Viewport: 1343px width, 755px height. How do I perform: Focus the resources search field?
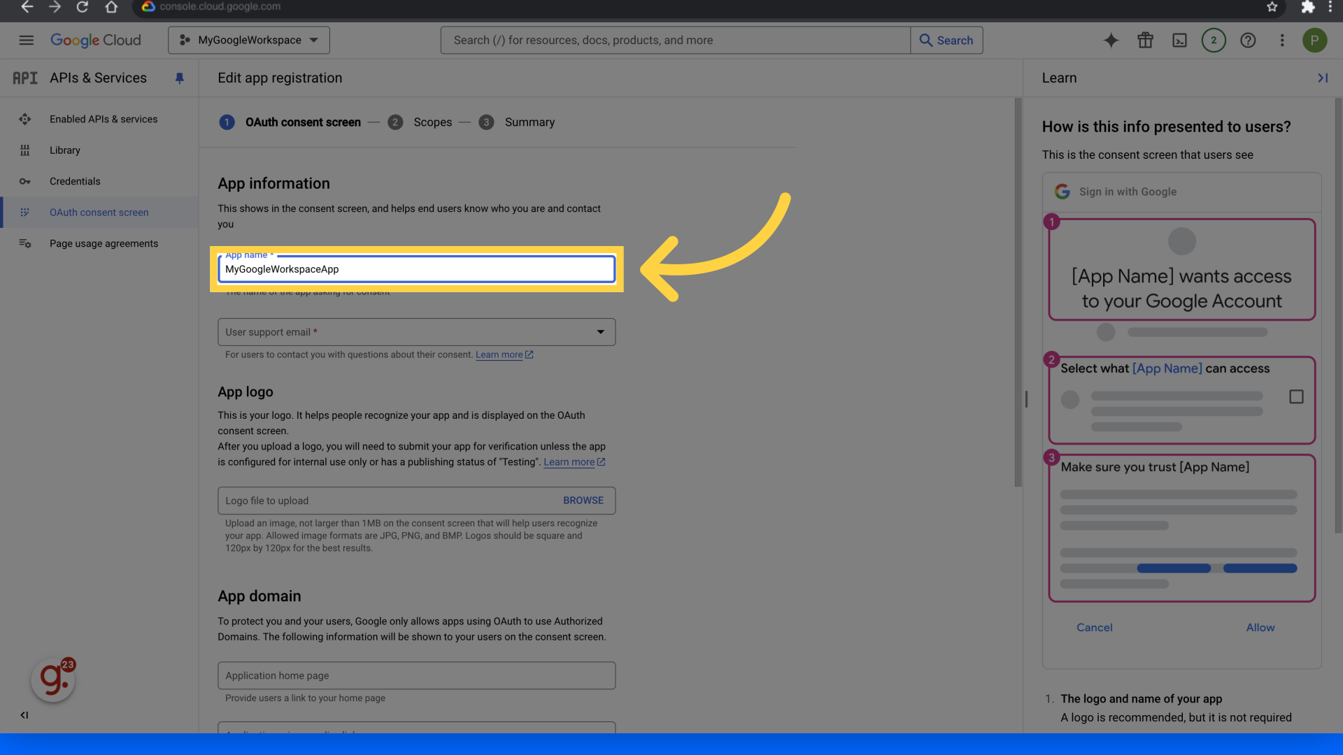tap(675, 41)
